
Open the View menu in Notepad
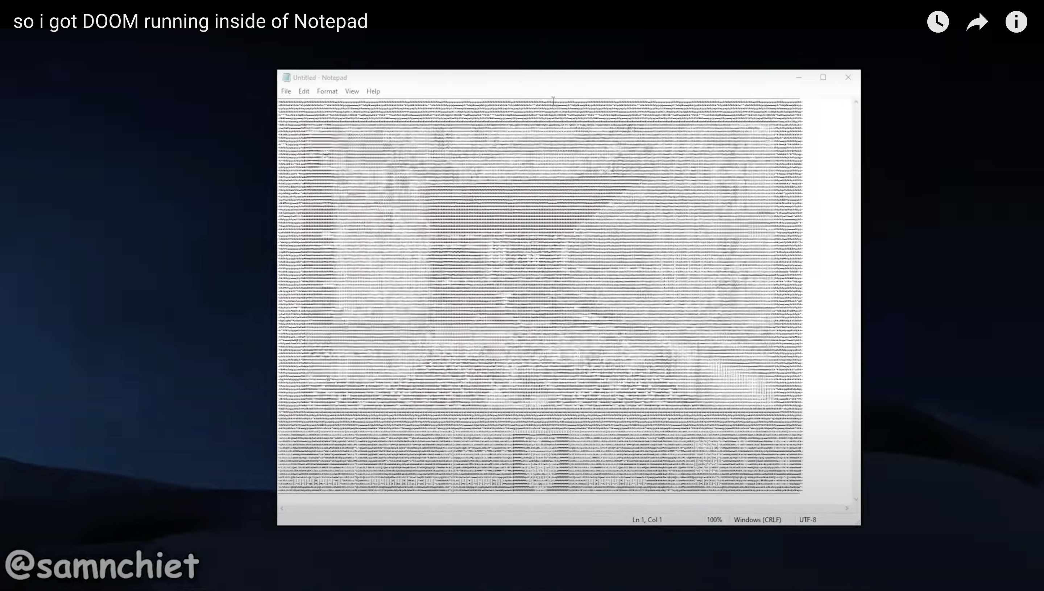[x=352, y=91]
